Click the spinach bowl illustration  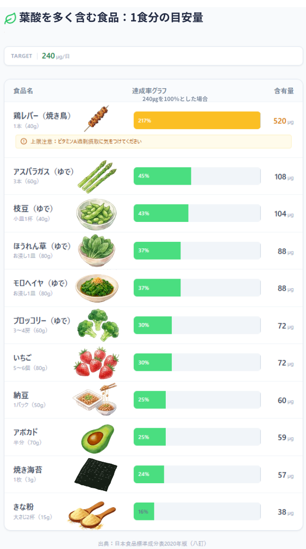point(96,251)
